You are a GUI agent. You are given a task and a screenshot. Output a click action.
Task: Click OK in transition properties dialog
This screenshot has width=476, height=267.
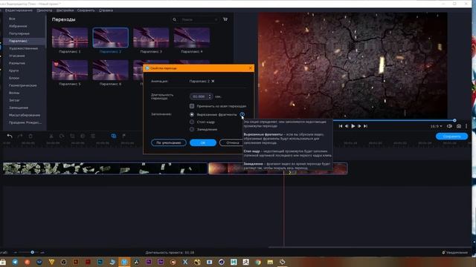coord(203,142)
